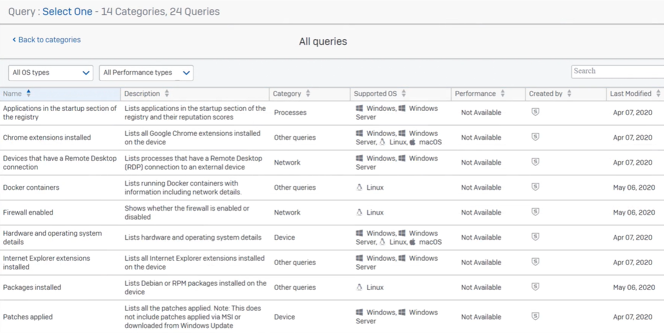Image resolution: width=664 pixels, height=333 pixels.
Task: Open the All Performance types dropdown
Action: (146, 73)
